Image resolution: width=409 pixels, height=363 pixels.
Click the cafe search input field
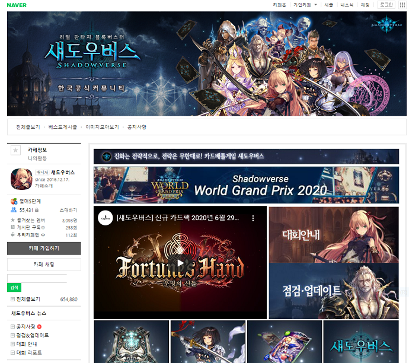pyautogui.click(x=37, y=278)
